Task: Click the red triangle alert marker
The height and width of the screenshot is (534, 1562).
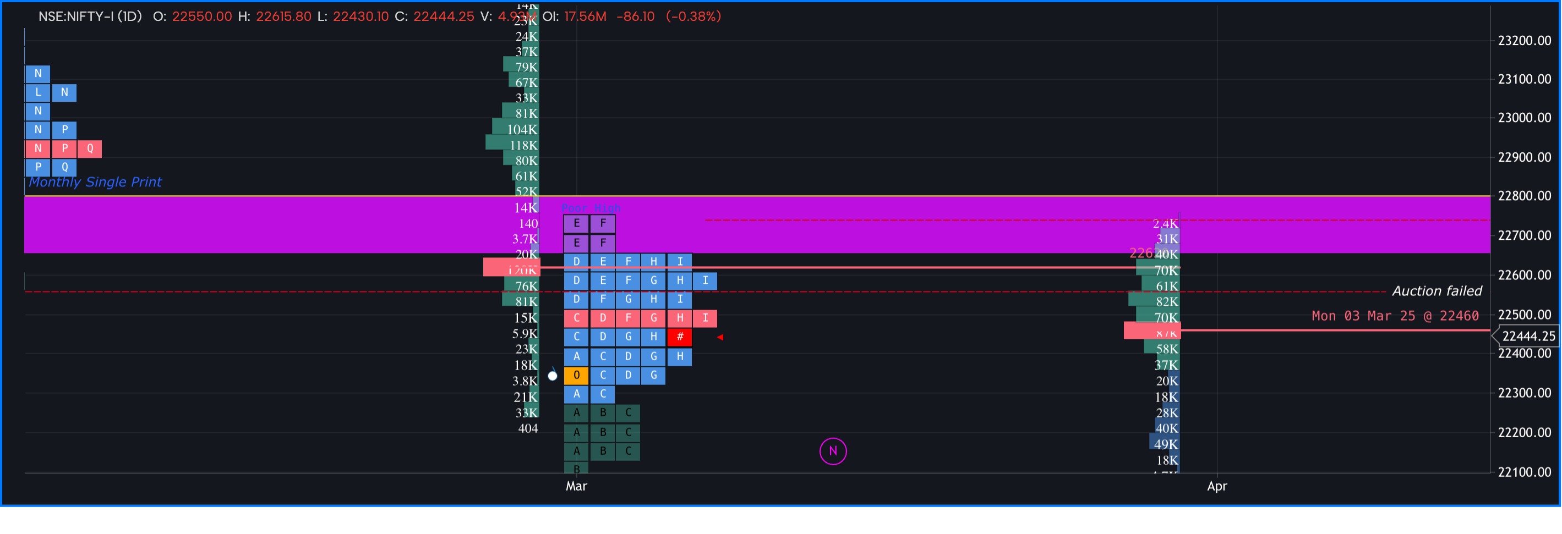Action: (x=720, y=338)
